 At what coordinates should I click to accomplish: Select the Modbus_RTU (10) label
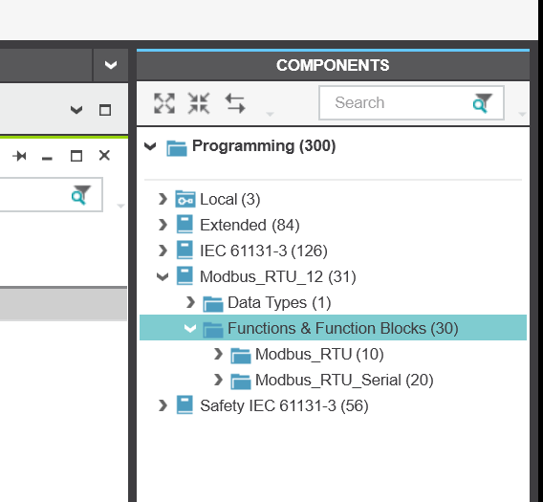(319, 354)
